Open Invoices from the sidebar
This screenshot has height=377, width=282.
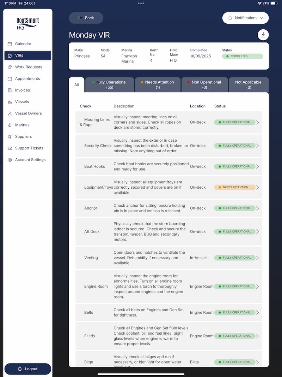tap(22, 90)
